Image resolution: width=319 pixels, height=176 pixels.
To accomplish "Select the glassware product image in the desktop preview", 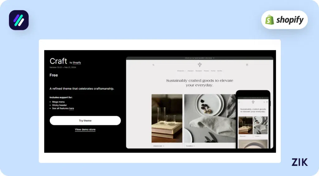I will (167, 118).
